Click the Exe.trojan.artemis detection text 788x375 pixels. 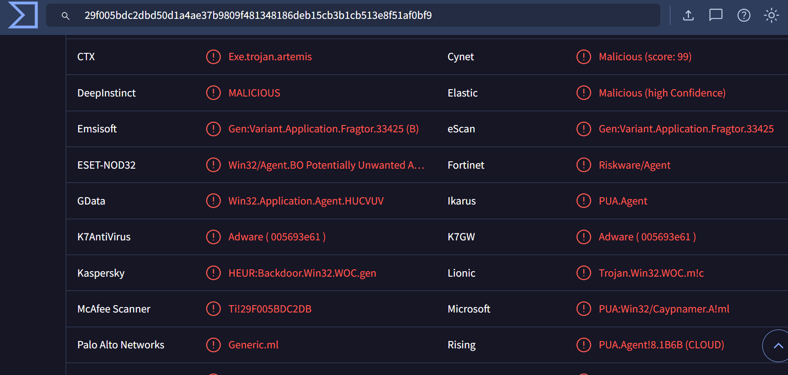click(x=270, y=57)
